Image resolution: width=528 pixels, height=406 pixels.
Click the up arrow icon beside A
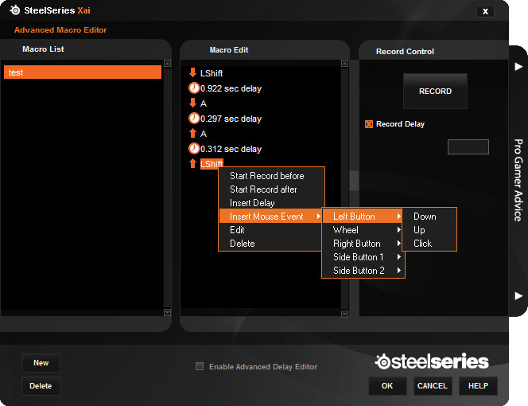[x=192, y=133]
